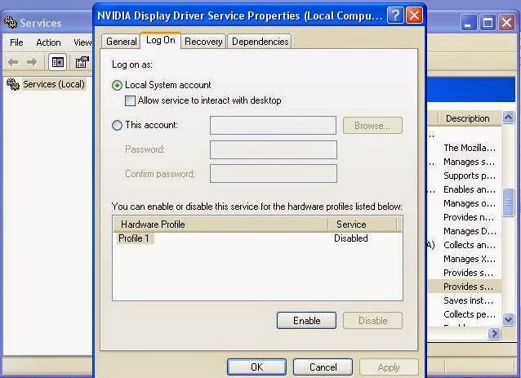The image size is (521, 378).
Task: Click the Enable button
Action: (x=306, y=321)
